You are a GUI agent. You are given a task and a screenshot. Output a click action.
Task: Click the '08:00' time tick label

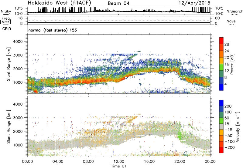(88, 162)
